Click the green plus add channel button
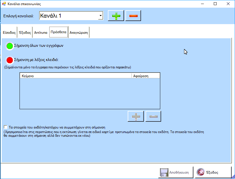Screen dimensions: 235x179 click(x=116, y=16)
